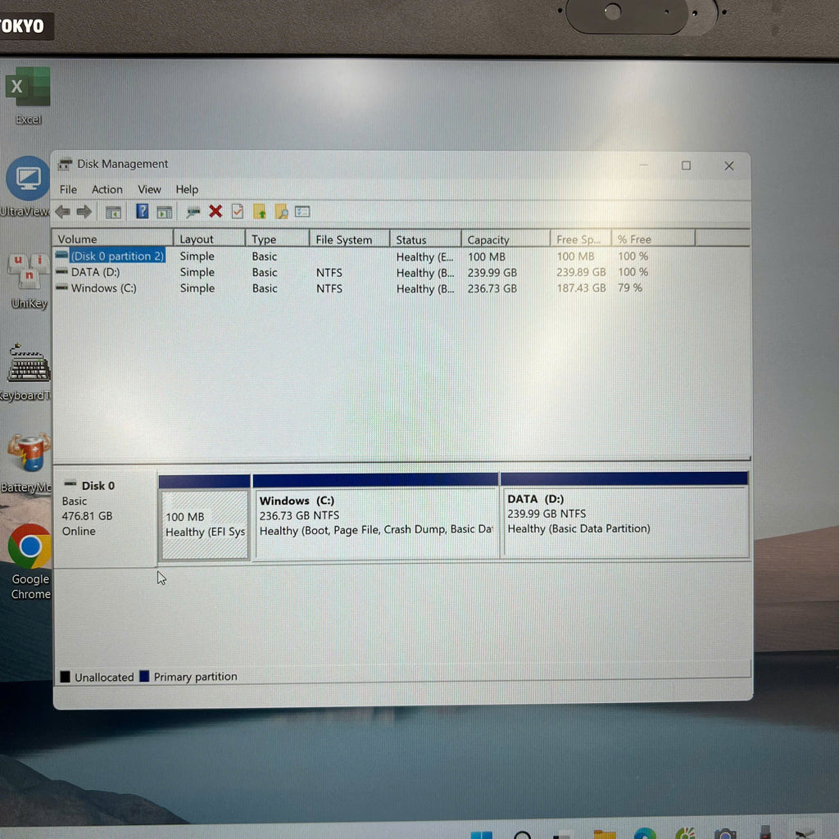
Task: Click the Connect drive toolbar icon
Action: (x=193, y=211)
